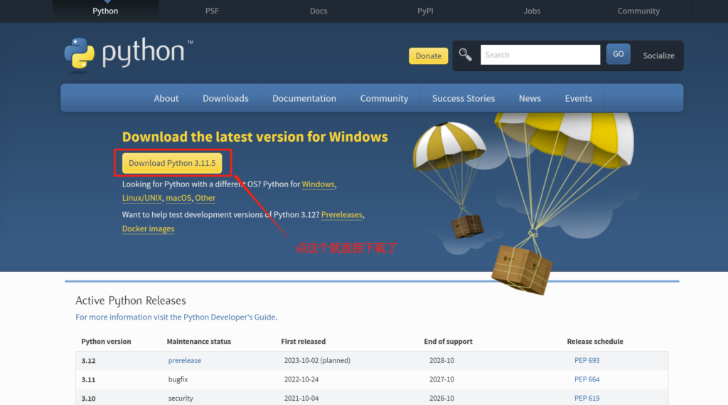Open the Docker images link
Viewport: 728px width, 405px height.
(x=148, y=228)
